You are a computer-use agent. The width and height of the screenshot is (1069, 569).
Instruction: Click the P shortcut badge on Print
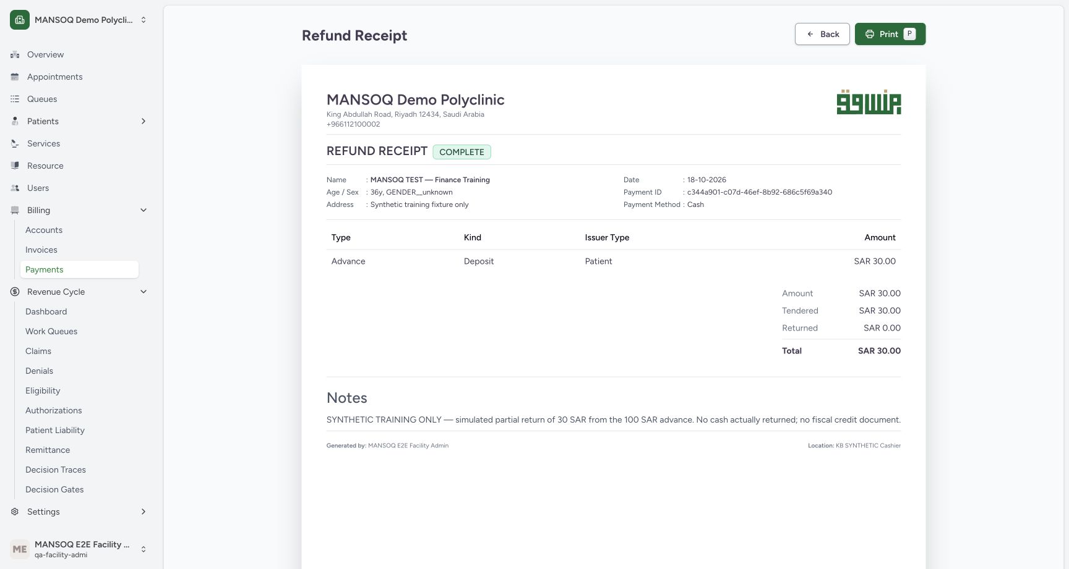pos(909,34)
